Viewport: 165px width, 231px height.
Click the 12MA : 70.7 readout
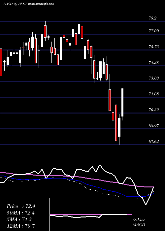coord(21,225)
